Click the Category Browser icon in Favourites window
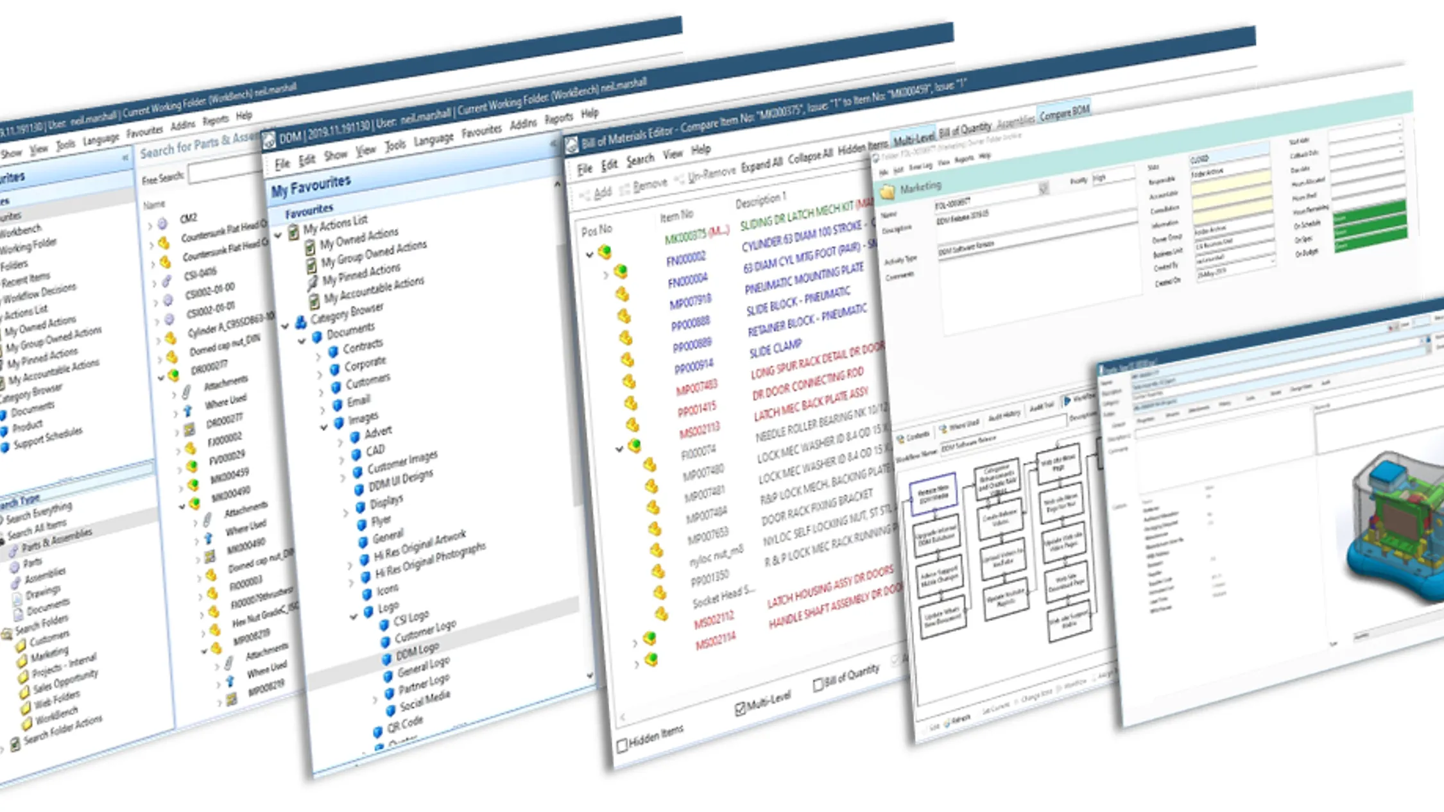 pyautogui.click(x=300, y=323)
